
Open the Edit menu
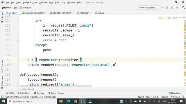tap(12, 2)
